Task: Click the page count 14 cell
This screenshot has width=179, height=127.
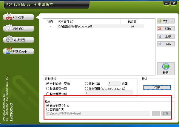Action: point(132,27)
